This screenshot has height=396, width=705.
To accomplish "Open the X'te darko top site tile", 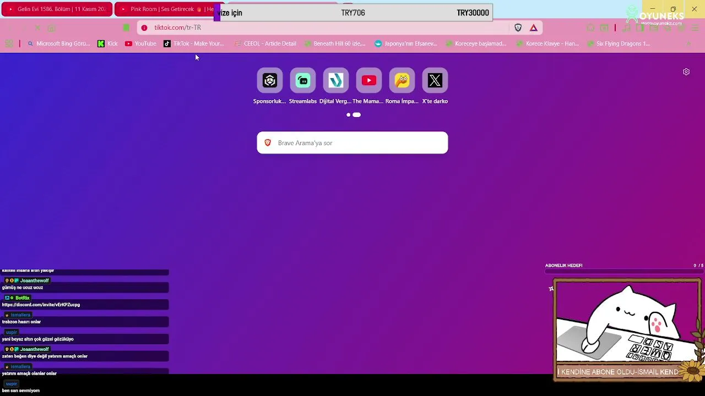I will 435,81.
